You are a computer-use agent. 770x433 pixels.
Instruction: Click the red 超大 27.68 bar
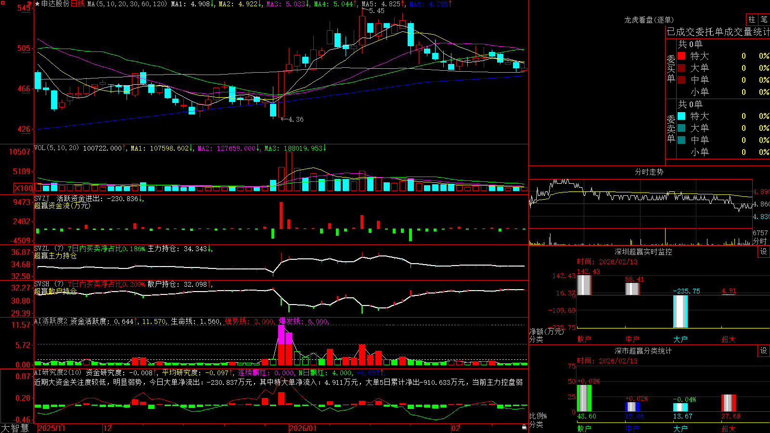tap(729, 403)
